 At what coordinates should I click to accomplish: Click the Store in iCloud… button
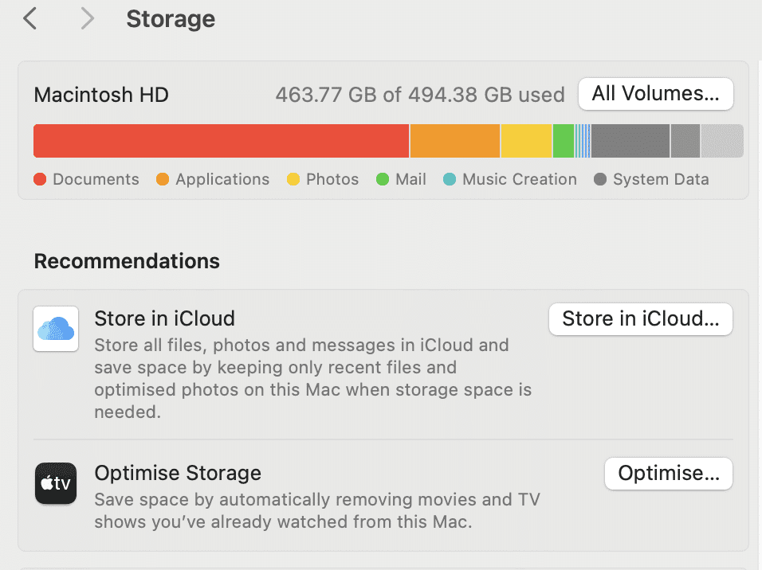[x=641, y=319]
